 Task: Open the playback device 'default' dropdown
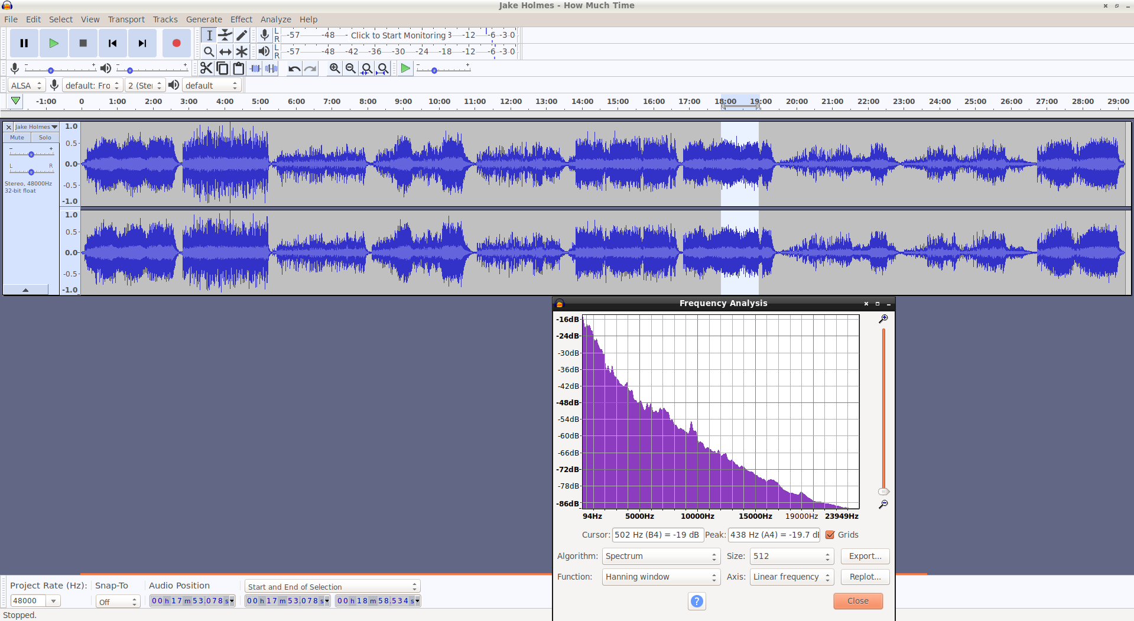point(212,86)
